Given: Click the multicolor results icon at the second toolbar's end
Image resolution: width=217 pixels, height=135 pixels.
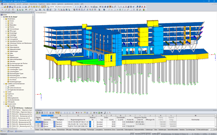Looking at the screenshot, I should click(x=144, y=10).
